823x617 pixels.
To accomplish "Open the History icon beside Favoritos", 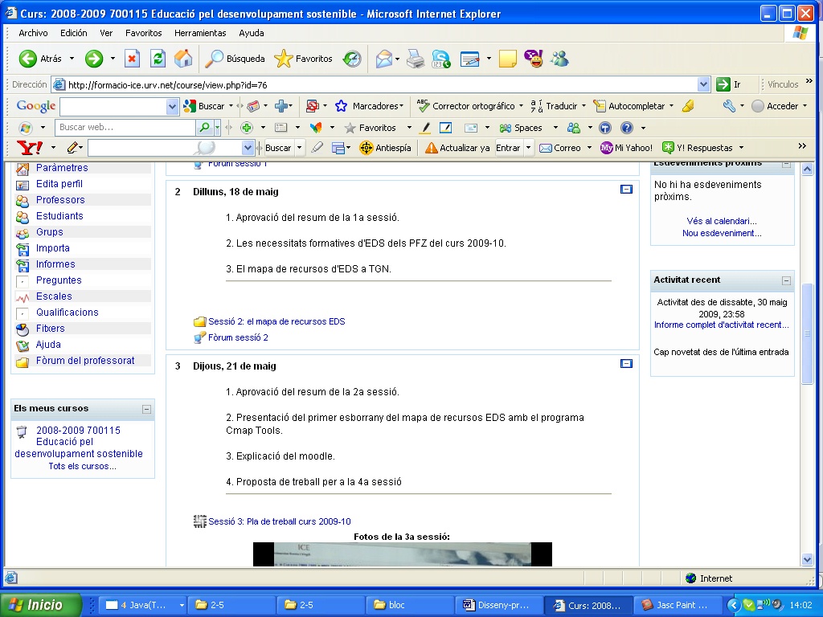I will tap(352, 59).
